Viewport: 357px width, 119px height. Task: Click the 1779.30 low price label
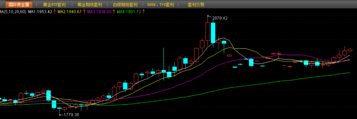tap(71, 115)
